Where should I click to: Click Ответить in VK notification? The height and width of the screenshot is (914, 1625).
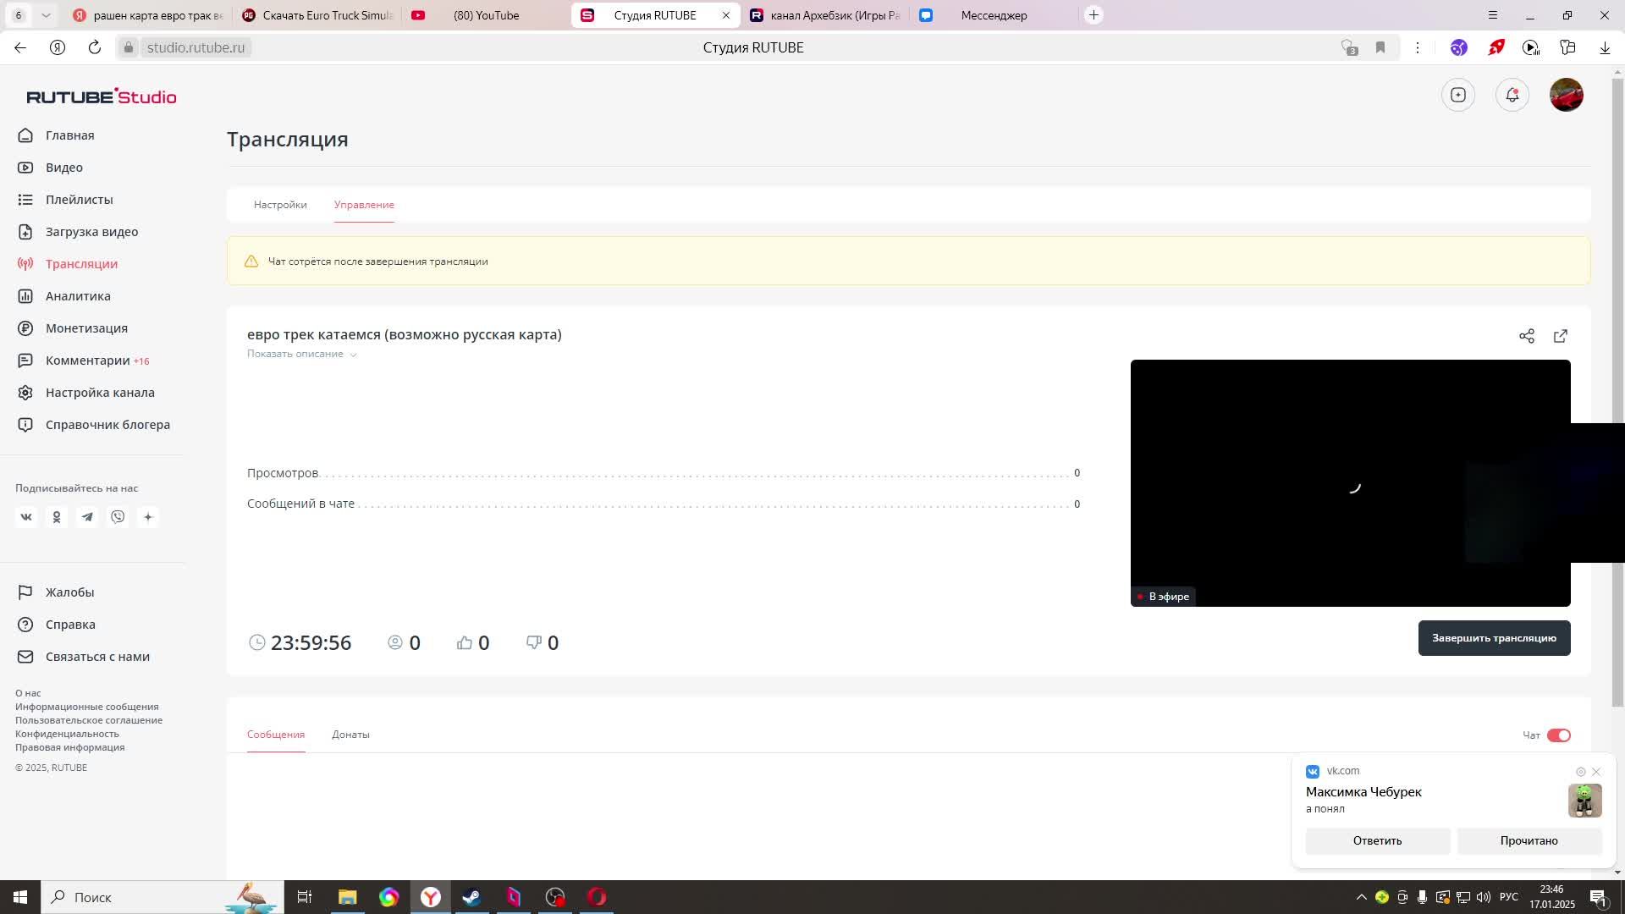pyautogui.click(x=1377, y=840)
